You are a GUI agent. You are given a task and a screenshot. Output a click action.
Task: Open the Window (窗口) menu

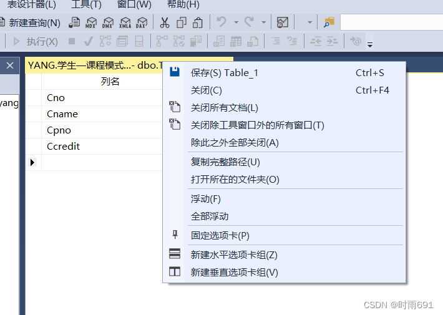[134, 4]
